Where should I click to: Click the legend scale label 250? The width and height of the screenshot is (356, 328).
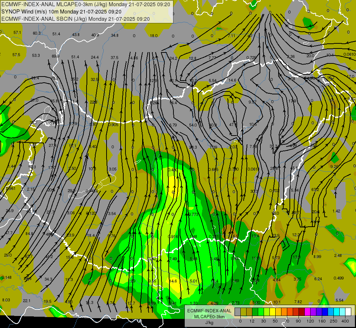[x=333, y=321]
